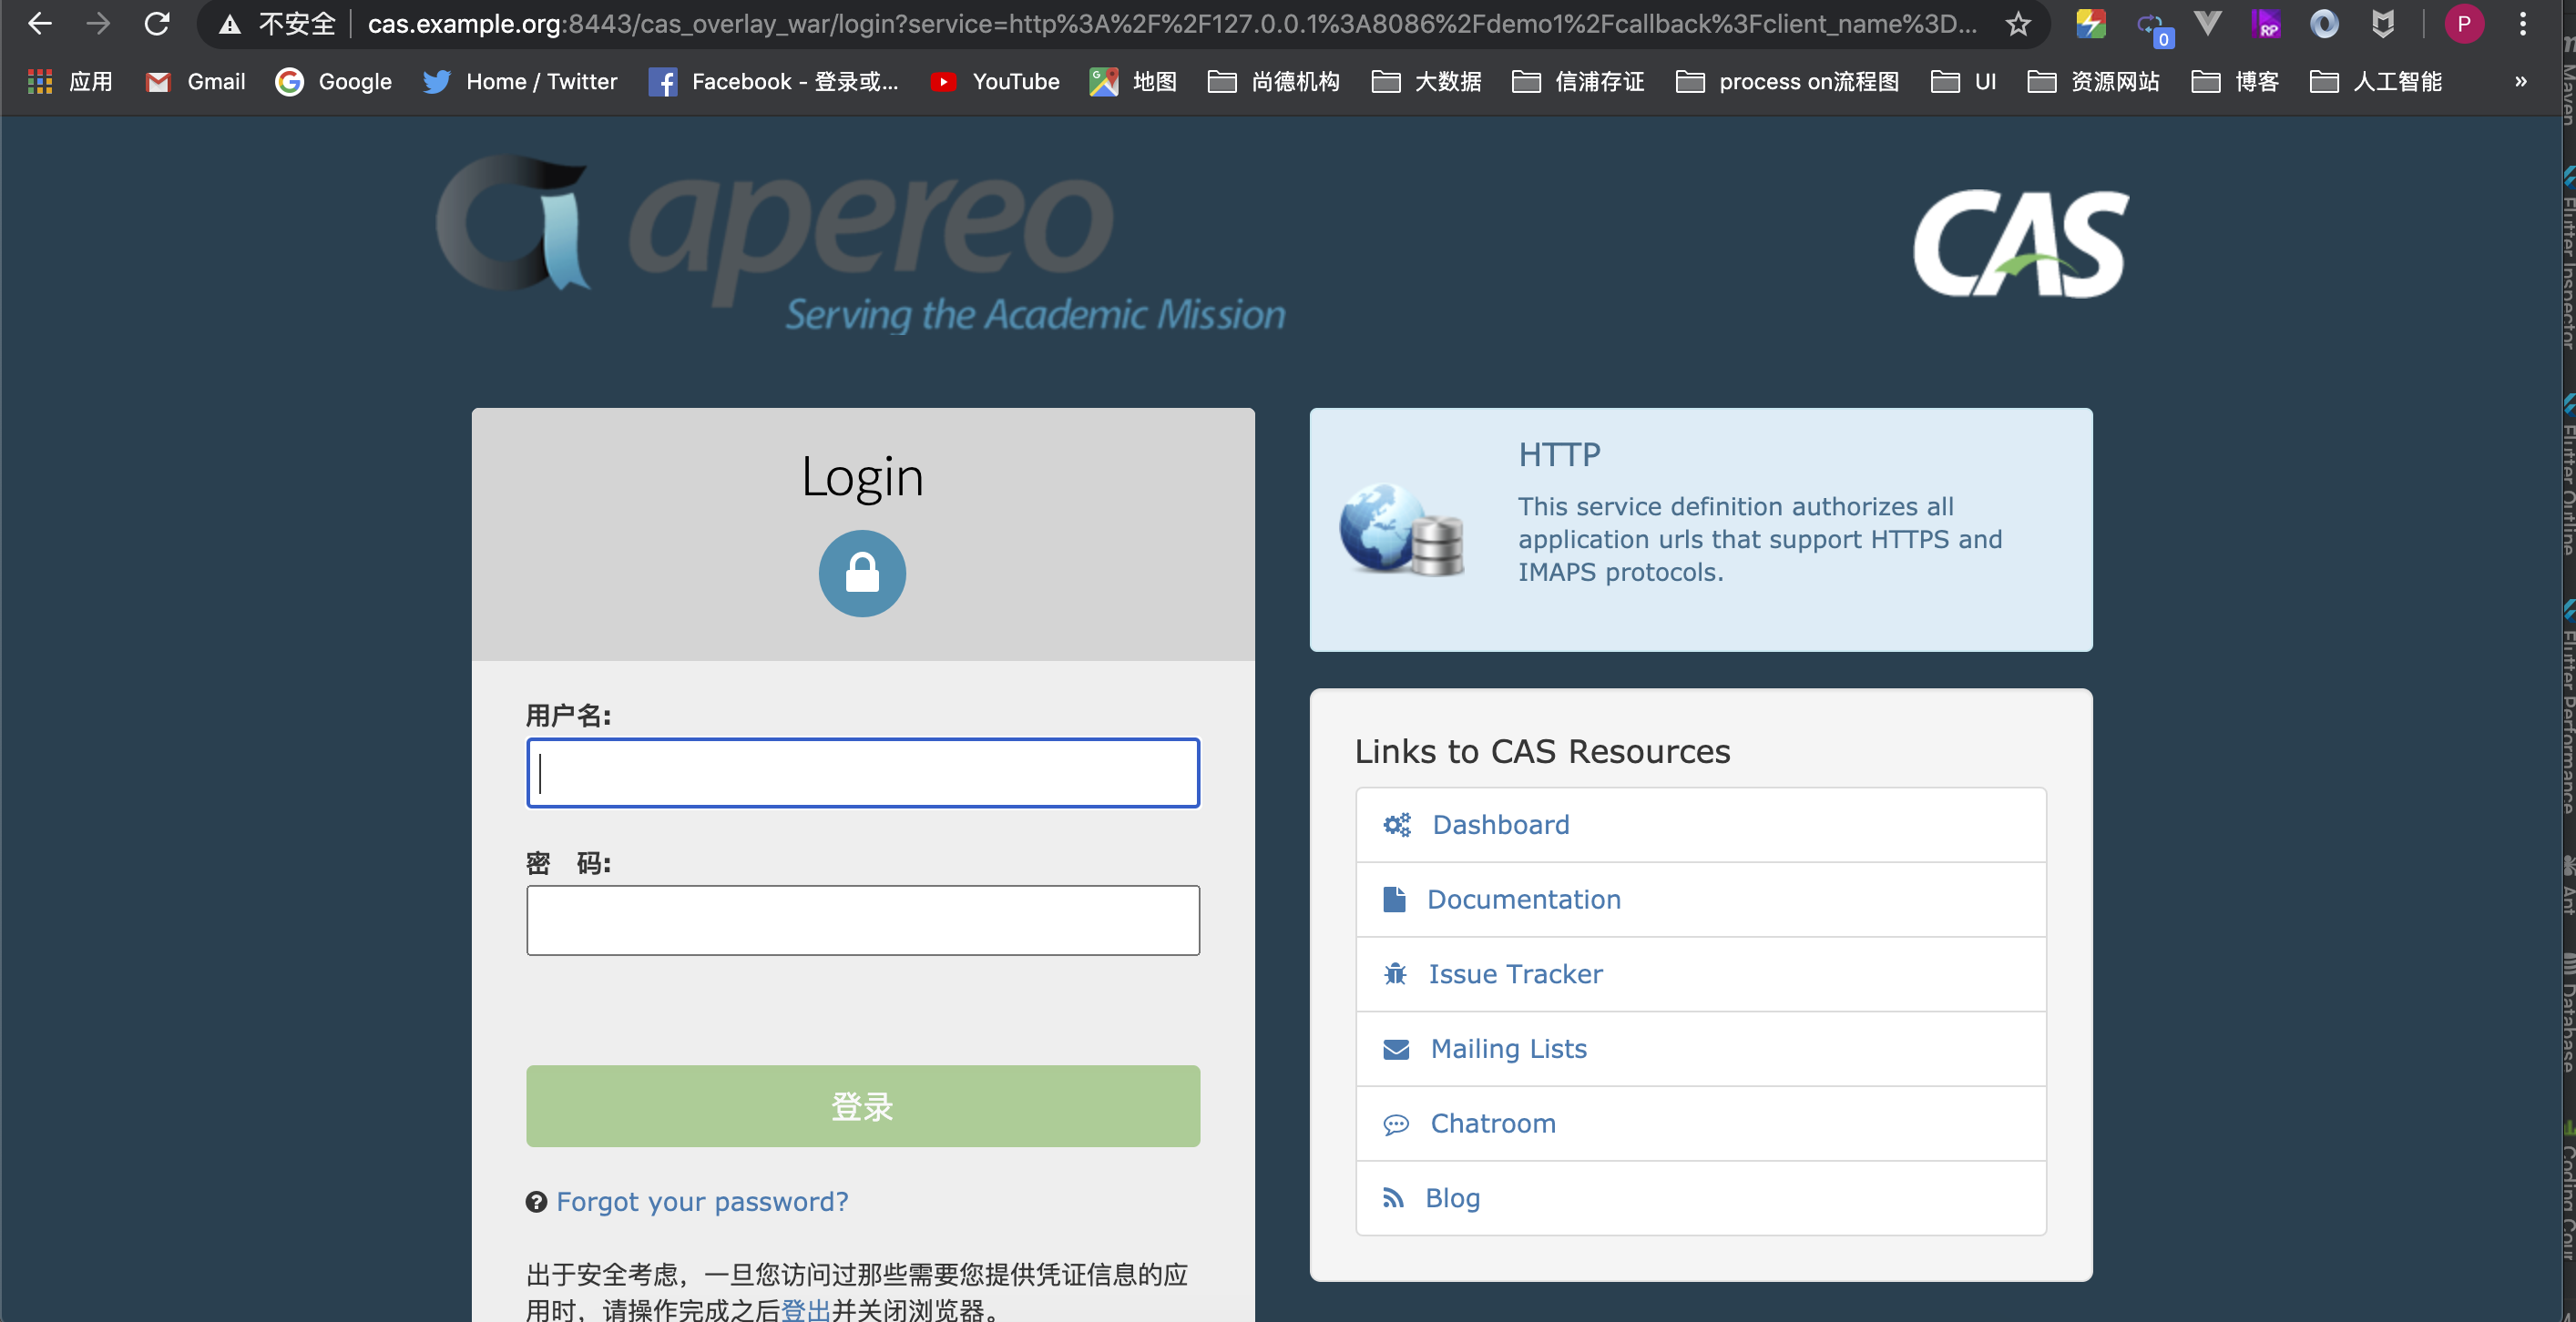The image size is (2576, 1322).
Task: Open the Dashboard resource link
Action: click(x=1500, y=824)
